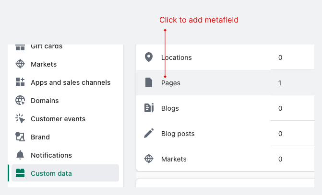Click the Locations text label in the list
The width and height of the screenshot is (322, 195).
click(177, 57)
